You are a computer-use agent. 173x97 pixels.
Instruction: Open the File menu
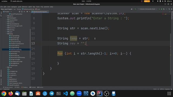pos(2,7)
